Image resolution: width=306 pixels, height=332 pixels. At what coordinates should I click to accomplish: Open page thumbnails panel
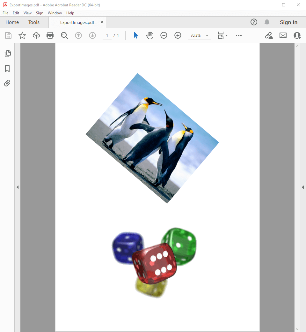pos(8,54)
